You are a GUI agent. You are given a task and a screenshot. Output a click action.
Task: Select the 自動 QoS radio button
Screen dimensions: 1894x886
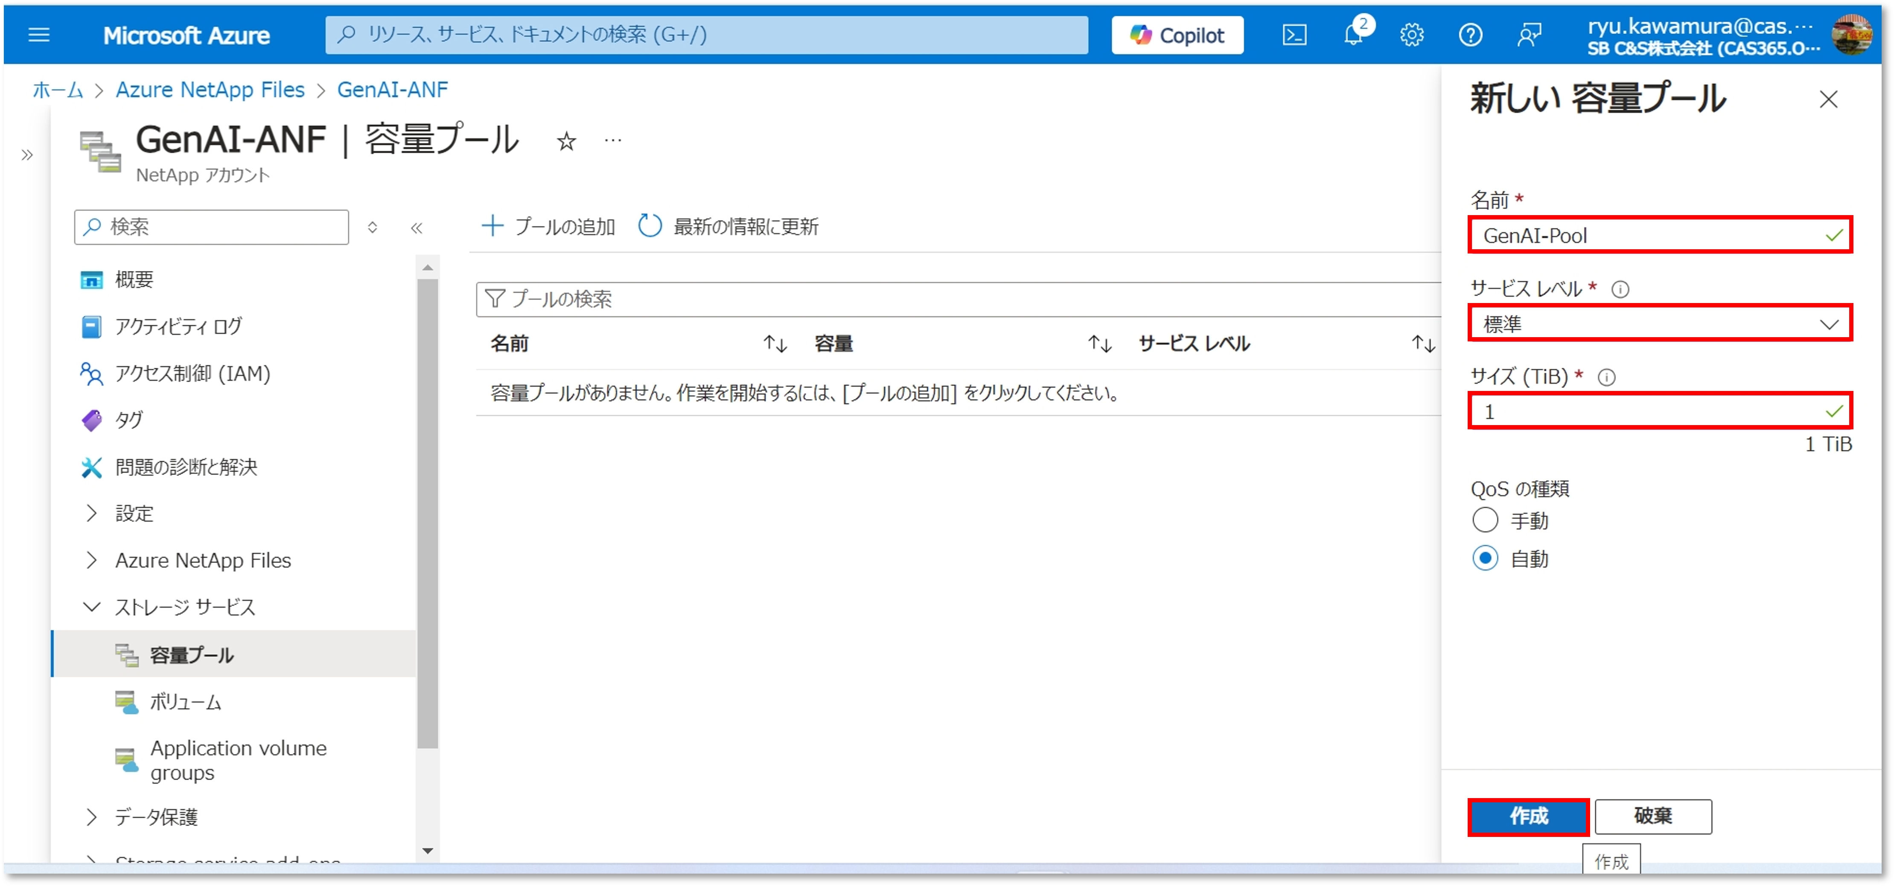[1484, 558]
